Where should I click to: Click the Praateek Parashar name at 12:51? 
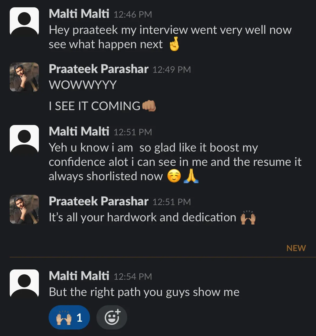tap(99, 201)
